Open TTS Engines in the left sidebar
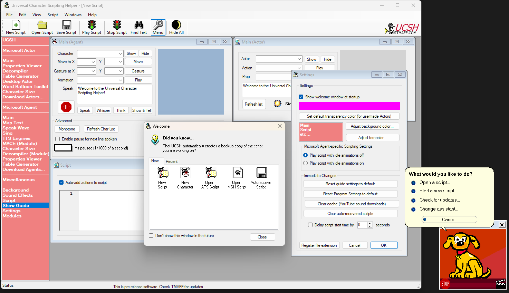509x293 pixels. point(17,138)
